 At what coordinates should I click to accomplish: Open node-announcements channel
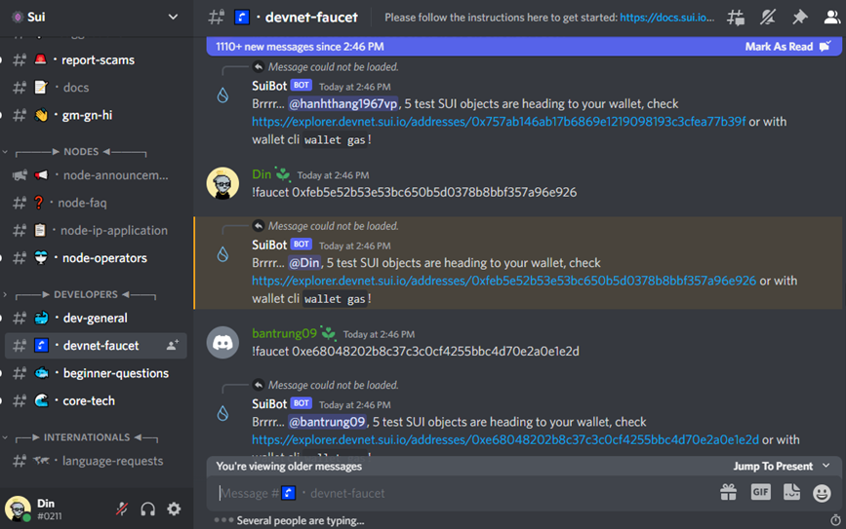point(96,175)
